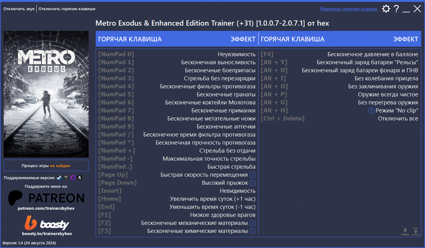The height and width of the screenshot is (248, 425).
Task: Click the Epic Games supported version icon
Action: point(66,178)
